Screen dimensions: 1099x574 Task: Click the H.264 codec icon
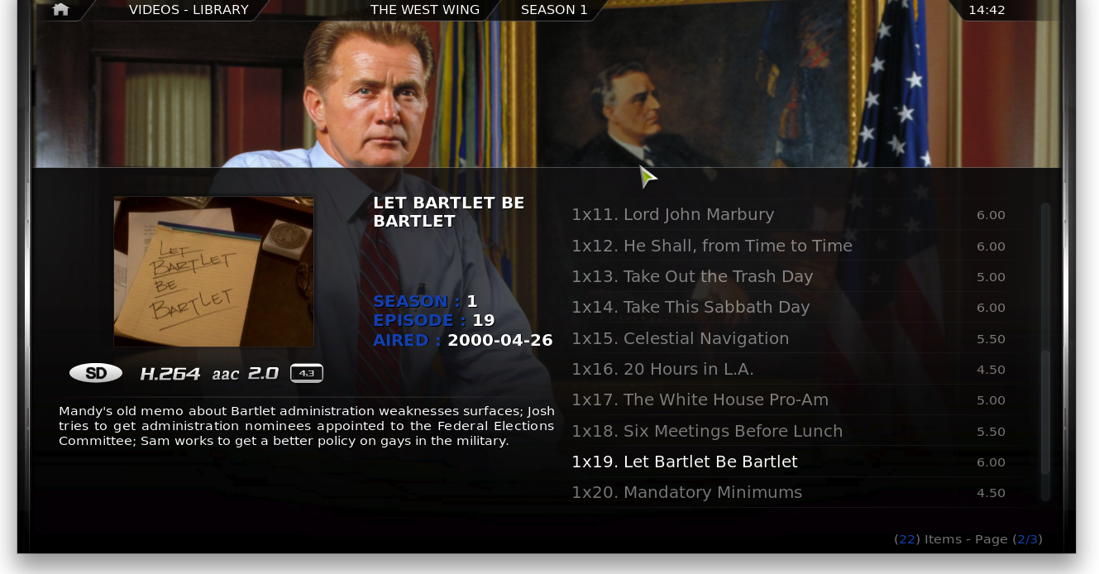170,374
